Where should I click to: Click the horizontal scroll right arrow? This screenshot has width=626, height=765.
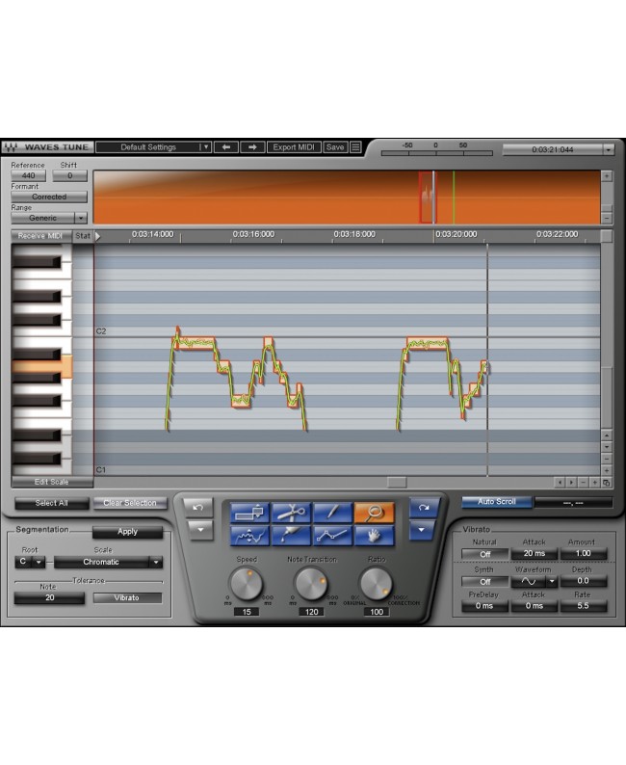pyautogui.click(x=571, y=482)
